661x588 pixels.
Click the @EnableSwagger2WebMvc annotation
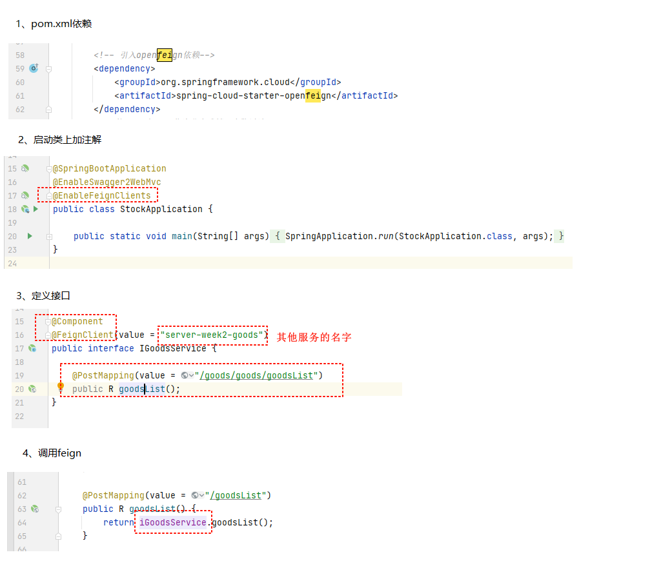coord(107,182)
